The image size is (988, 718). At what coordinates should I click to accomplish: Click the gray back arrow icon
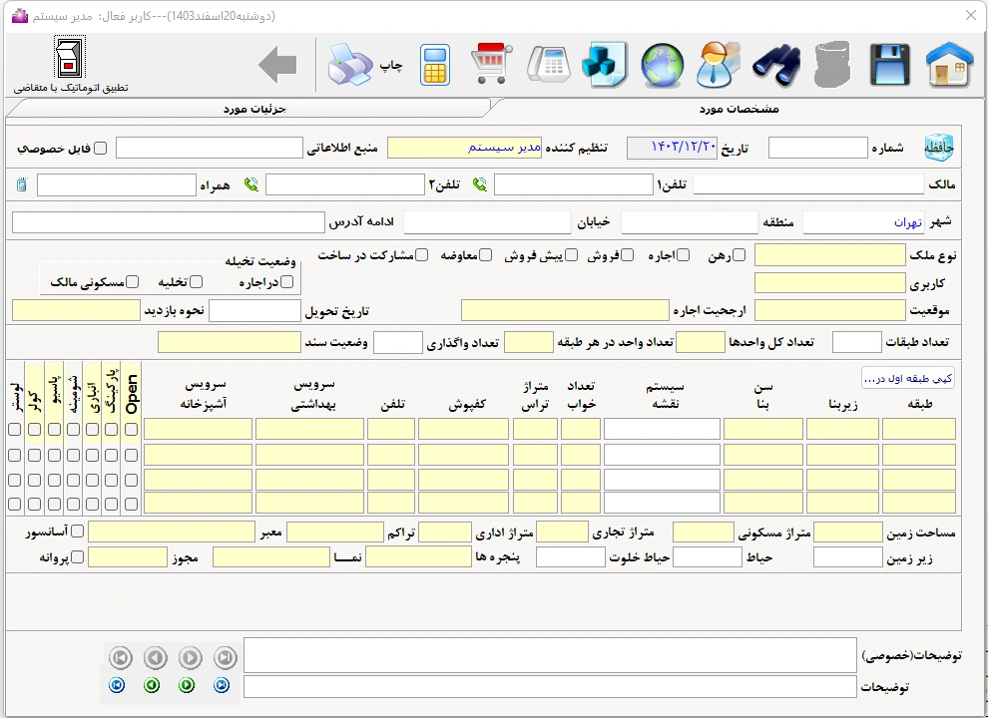click(277, 66)
